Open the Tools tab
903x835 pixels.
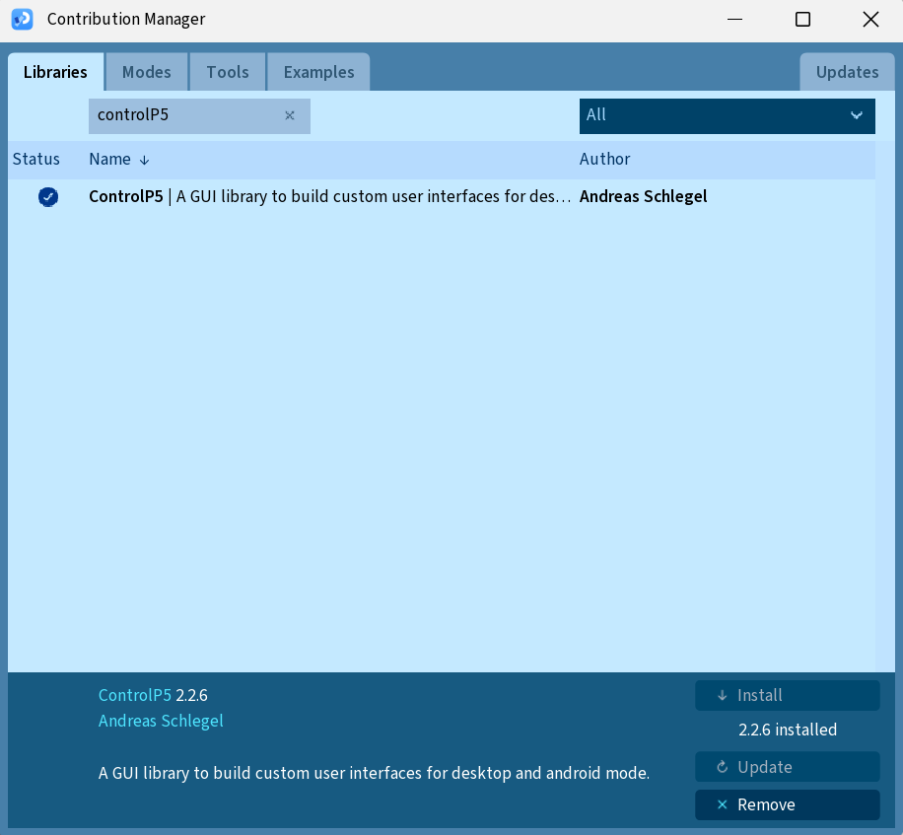point(228,71)
